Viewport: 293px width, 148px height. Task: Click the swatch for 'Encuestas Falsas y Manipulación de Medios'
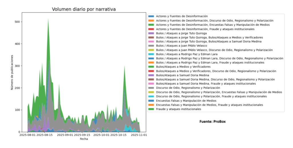152,101
